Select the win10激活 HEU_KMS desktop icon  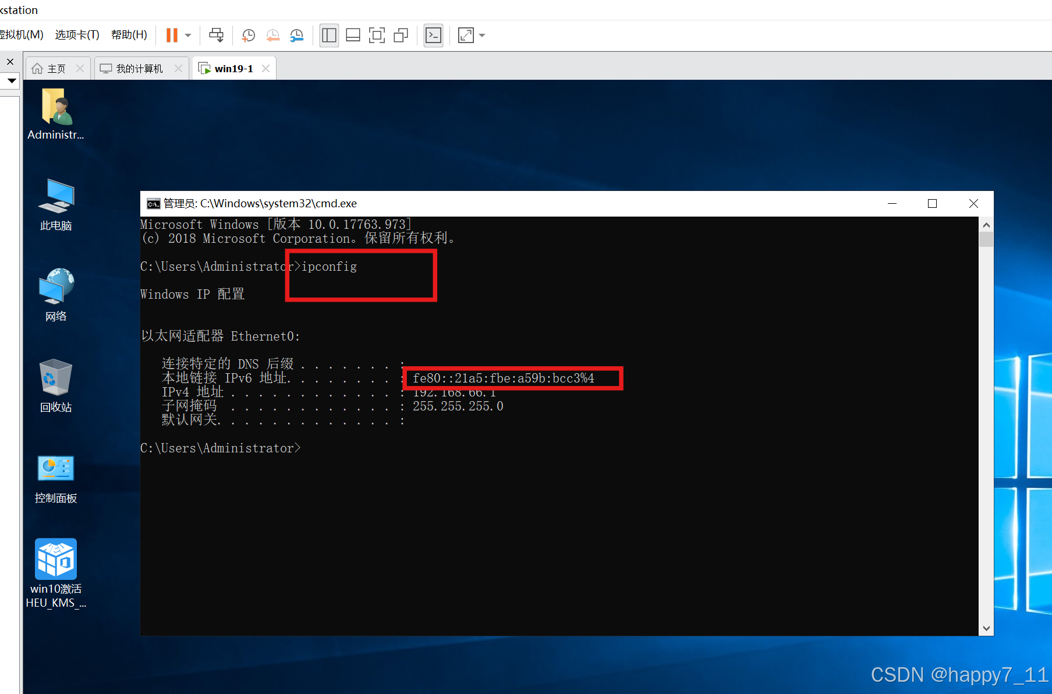56,573
